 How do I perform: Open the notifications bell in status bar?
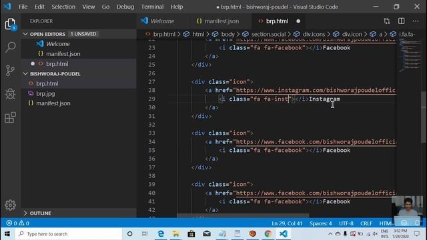[417, 223]
